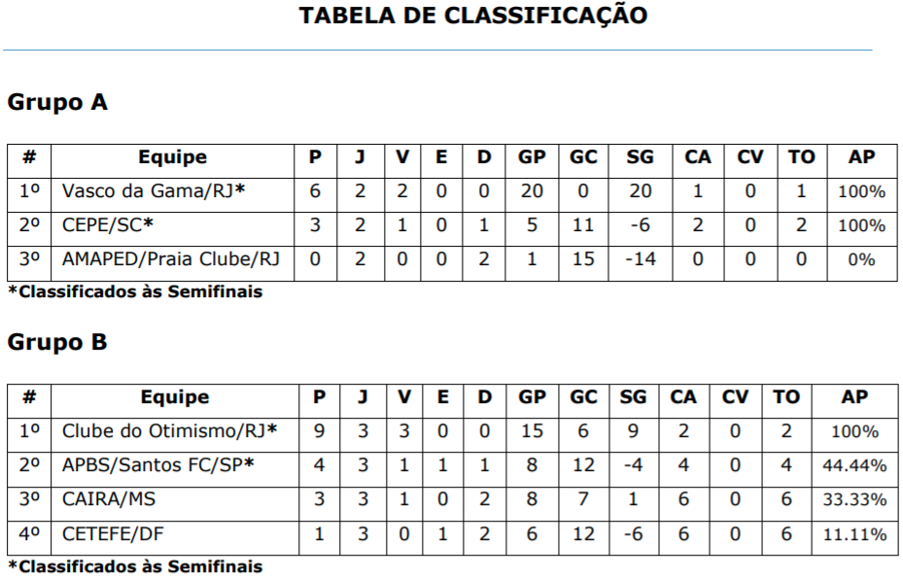Select the APBS/Santos FC/SP team cell
Viewport: 903px width, 578px height.
(x=157, y=465)
